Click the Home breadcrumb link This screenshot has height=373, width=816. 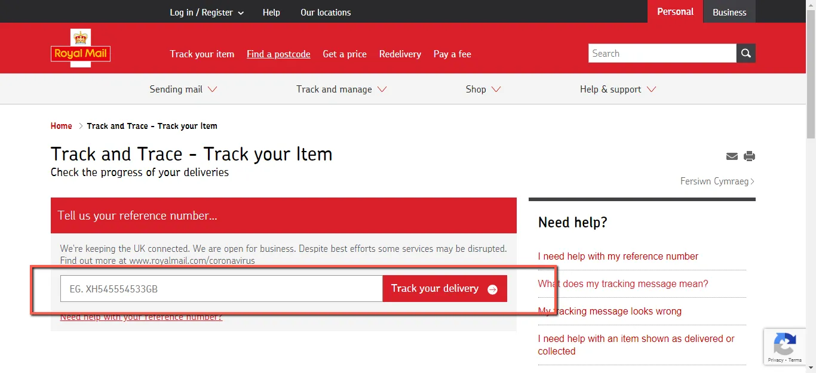tap(62, 126)
